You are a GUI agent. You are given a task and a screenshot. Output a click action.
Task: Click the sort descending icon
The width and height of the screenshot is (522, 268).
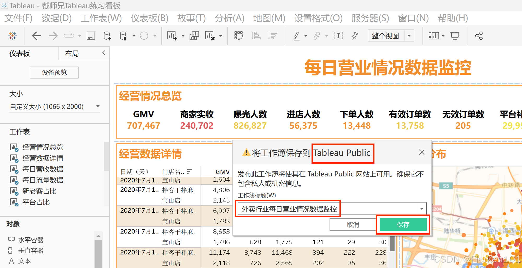(x=272, y=36)
